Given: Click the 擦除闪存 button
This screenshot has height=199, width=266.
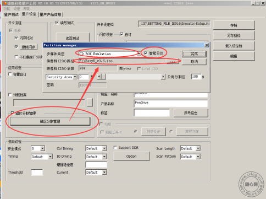Looking at the screenshot, I should point(29,47).
